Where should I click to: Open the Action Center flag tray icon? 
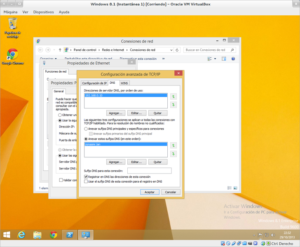(x=260, y=235)
